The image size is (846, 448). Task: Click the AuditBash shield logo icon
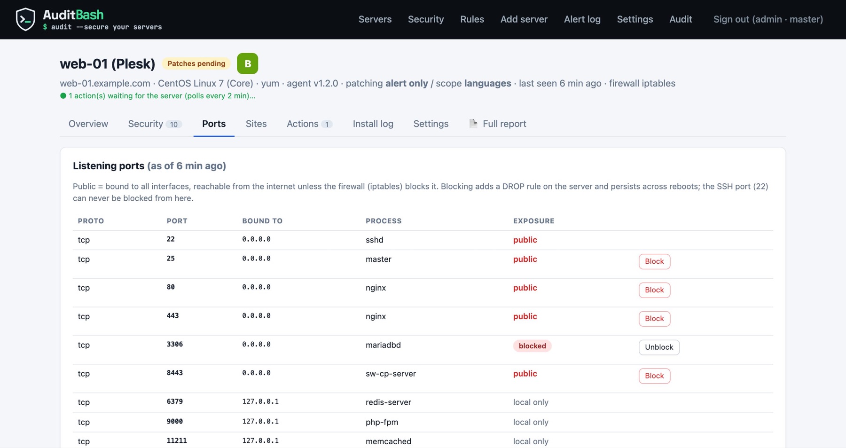[25, 19]
